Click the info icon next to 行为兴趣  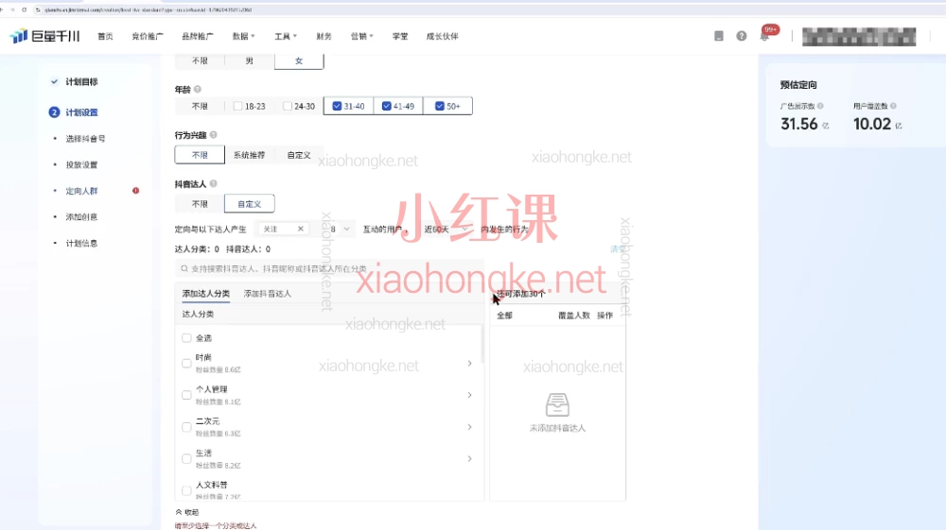pyautogui.click(x=213, y=135)
